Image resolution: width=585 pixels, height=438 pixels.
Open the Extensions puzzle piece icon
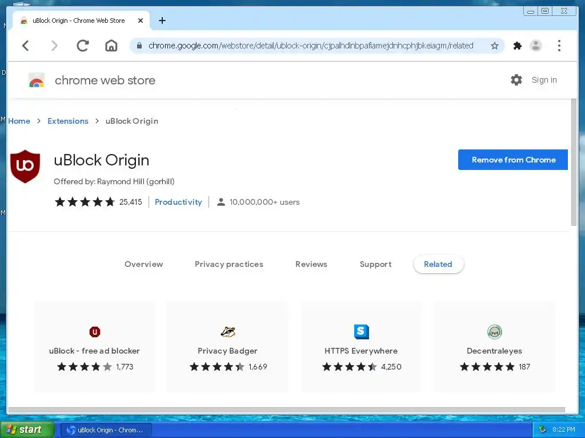pyautogui.click(x=517, y=46)
